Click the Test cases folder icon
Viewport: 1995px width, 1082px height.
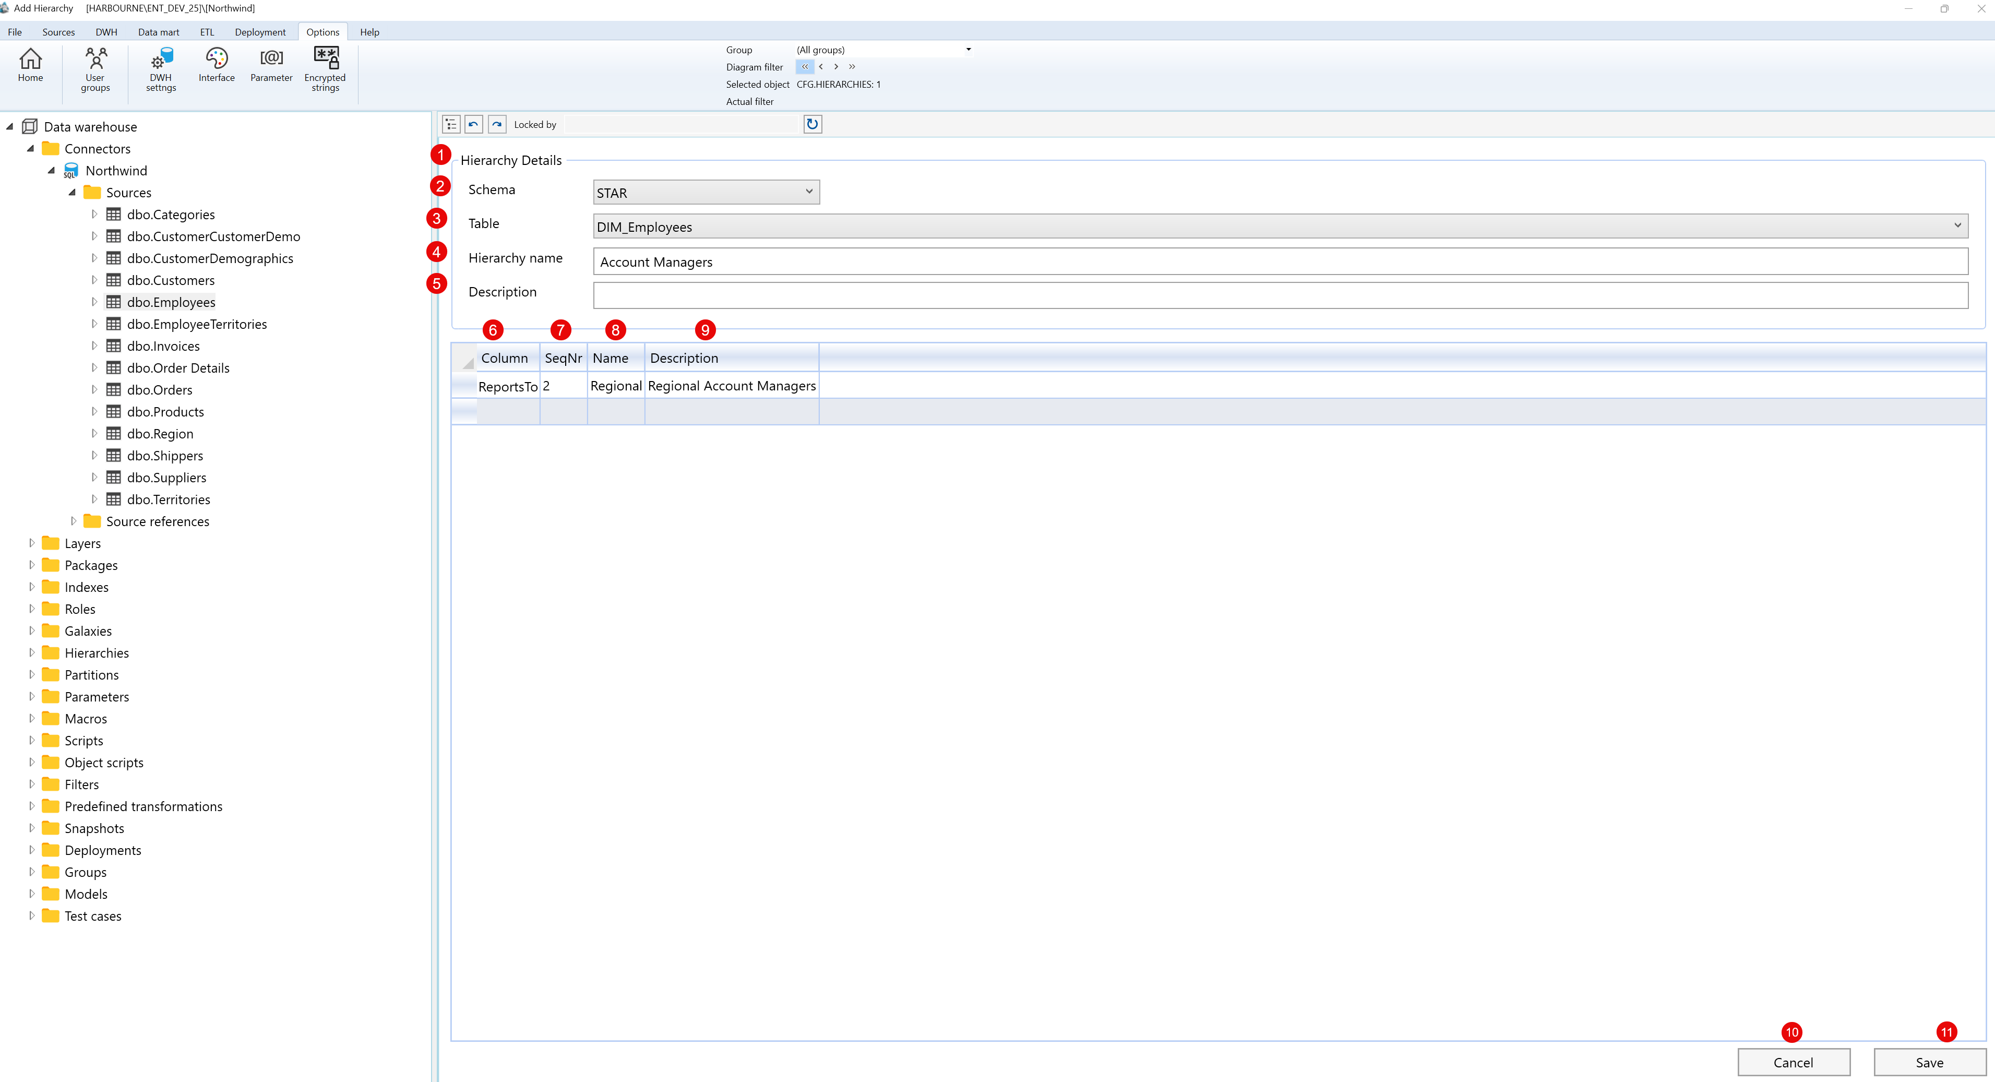(50, 915)
